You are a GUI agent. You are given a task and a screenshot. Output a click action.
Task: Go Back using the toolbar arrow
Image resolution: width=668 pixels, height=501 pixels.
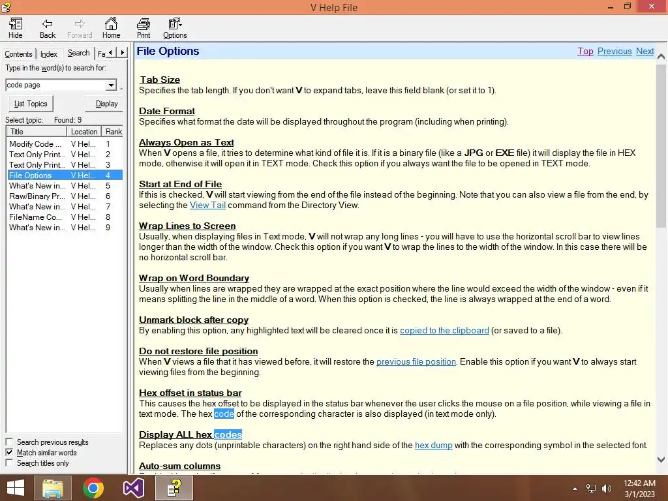(x=47, y=29)
